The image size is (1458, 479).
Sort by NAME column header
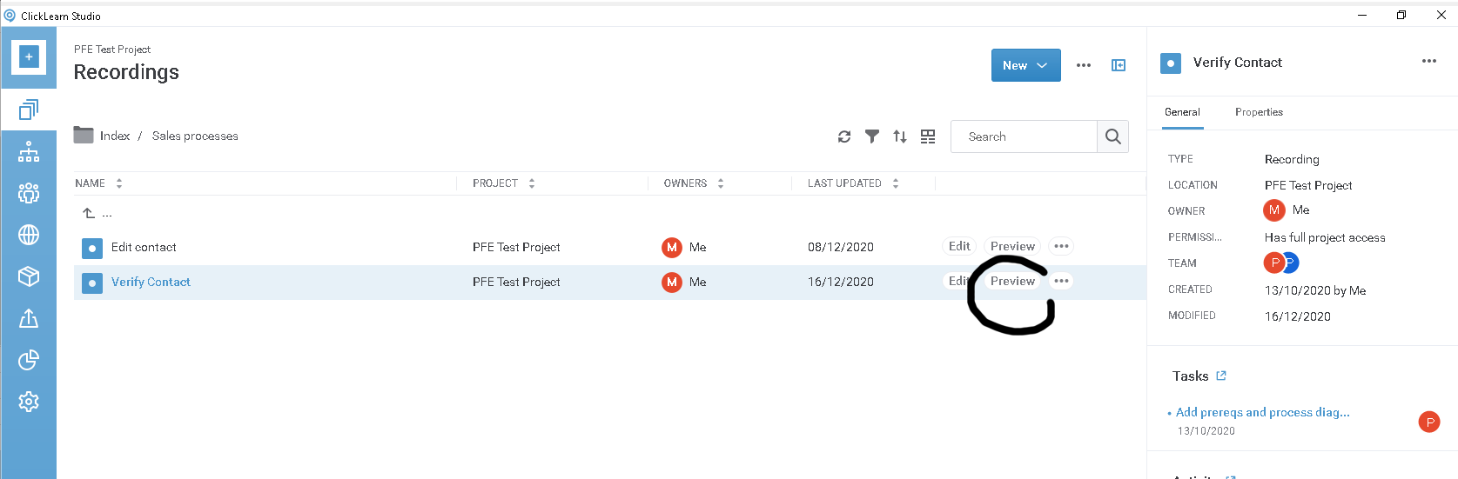[x=98, y=183]
